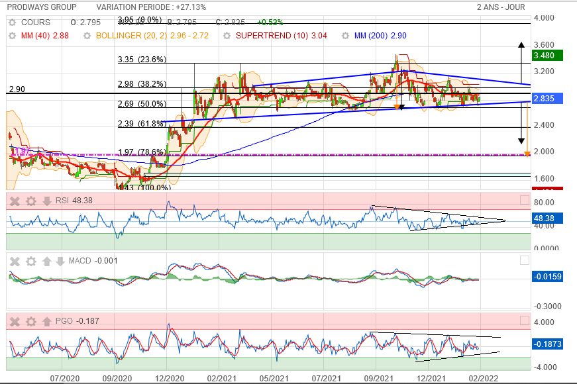The image size is (577, 384).
Task: Click the 1.600 price axis tick
Action: (544, 178)
